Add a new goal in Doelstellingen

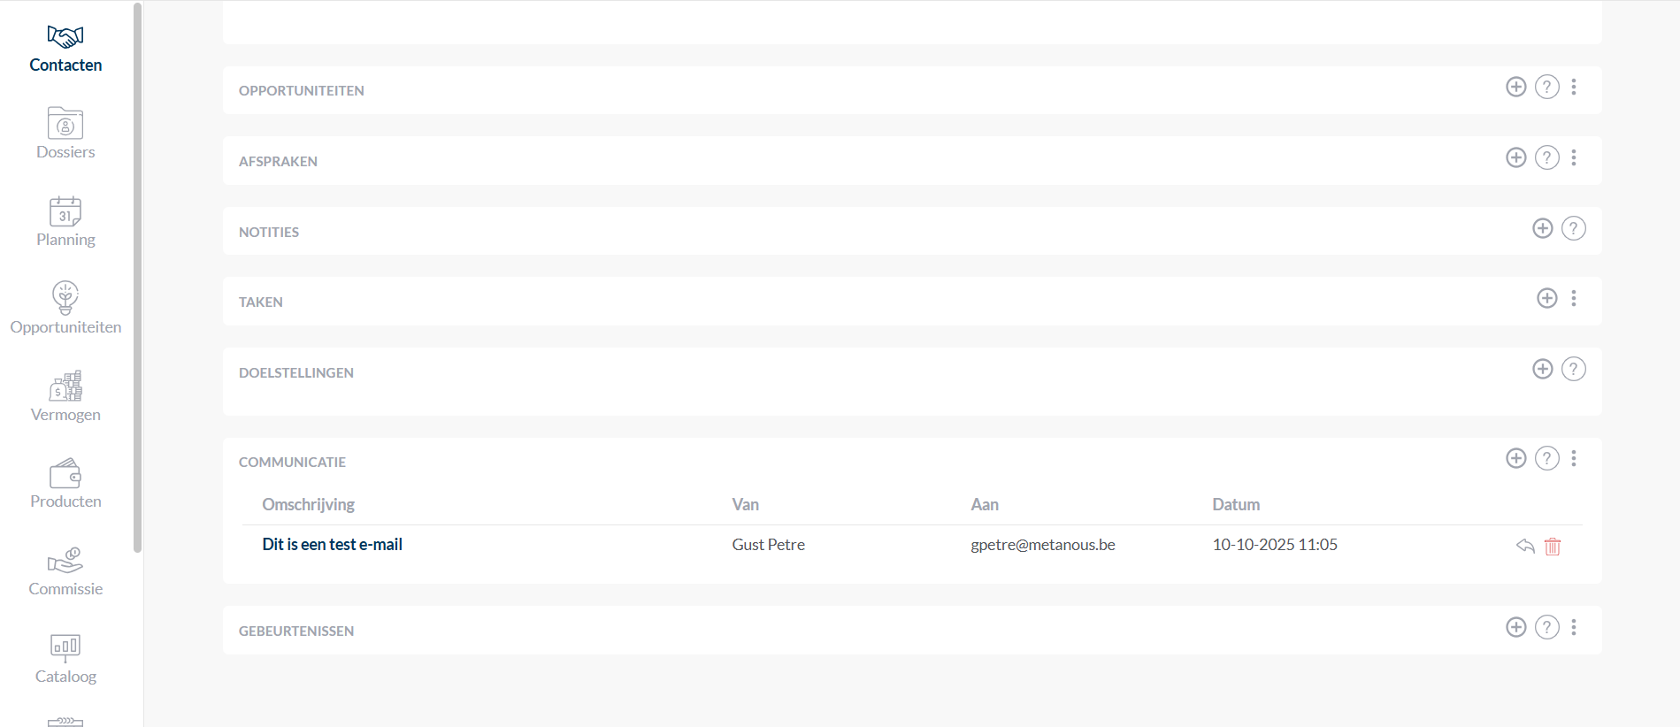pyautogui.click(x=1542, y=369)
